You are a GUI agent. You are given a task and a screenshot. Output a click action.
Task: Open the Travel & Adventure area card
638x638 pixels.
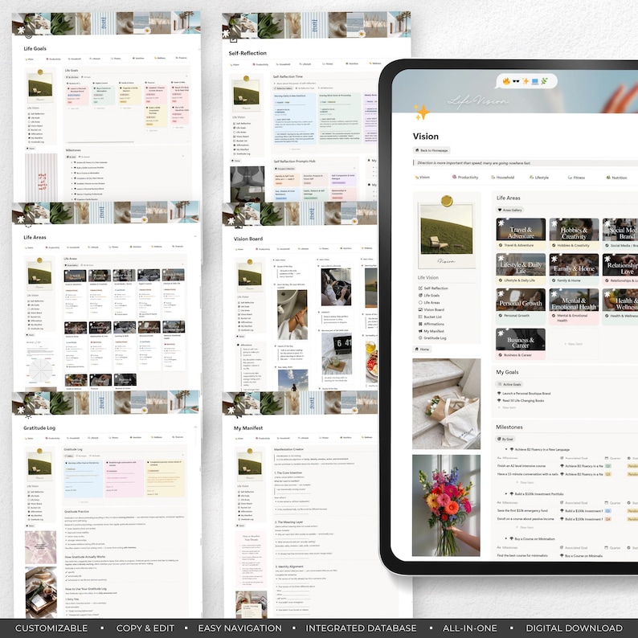pyautogui.click(x=521, y=234)
